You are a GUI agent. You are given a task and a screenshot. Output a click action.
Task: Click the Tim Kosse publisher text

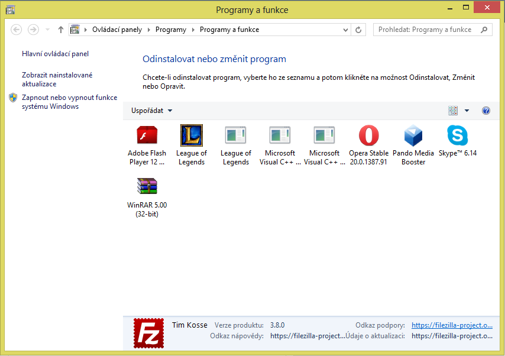[x=190, y=325]
